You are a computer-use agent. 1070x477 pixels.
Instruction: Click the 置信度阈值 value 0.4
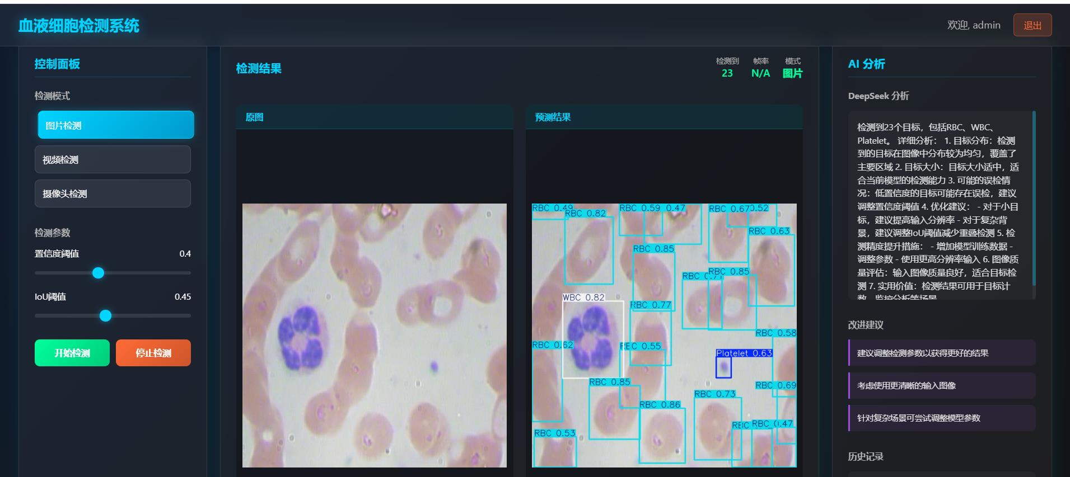tap(185, 254)
